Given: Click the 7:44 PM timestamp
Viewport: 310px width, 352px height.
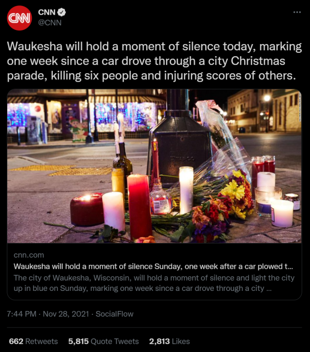Looking at the screenshot, I should [22, 314].
